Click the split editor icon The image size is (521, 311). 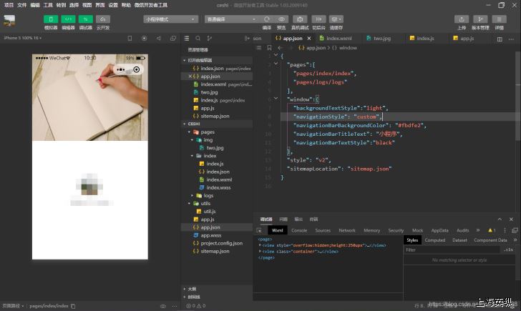[x=500, y=39]
